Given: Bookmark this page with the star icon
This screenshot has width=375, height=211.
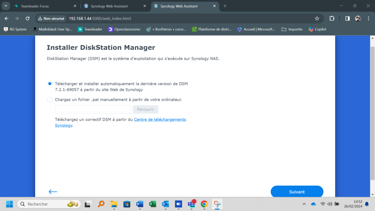Looking at the screenshot, I should pyautogui.click(x=317, y=18).
